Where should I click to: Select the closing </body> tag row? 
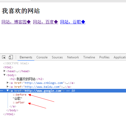click(x=12, y=110)
